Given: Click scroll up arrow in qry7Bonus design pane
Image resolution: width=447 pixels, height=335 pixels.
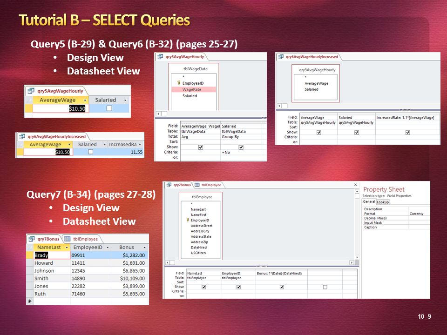Looking at the screenshot, I should pos(357,191).
